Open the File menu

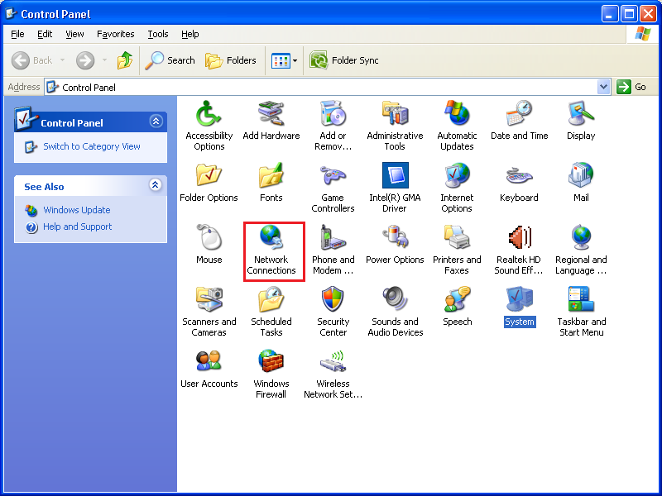17,34
